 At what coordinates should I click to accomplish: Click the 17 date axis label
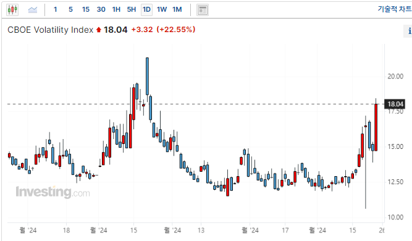(285, 230)
